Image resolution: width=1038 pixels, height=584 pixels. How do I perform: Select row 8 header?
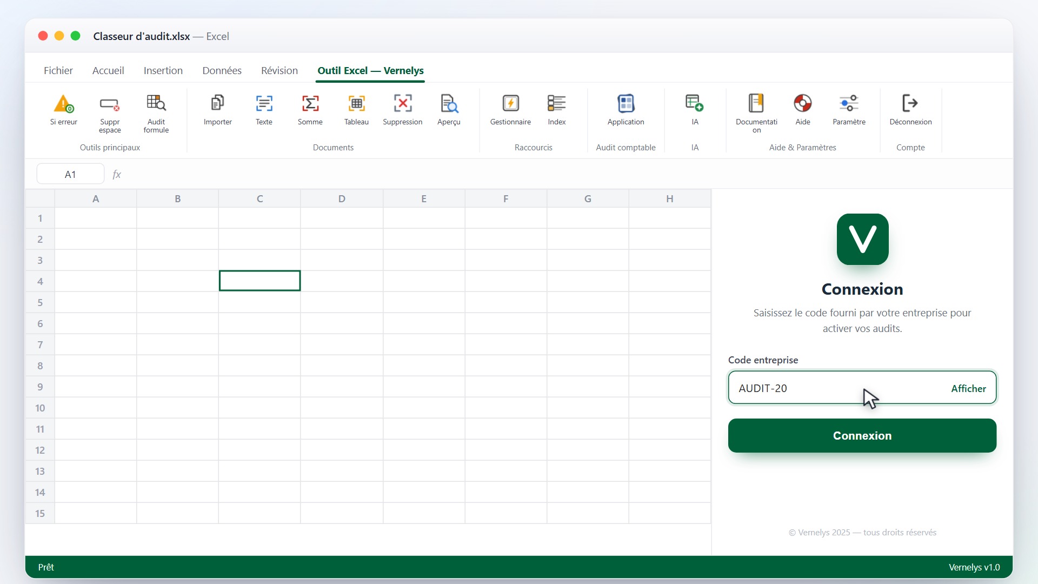pyautogui.click(x=40, y=366)
